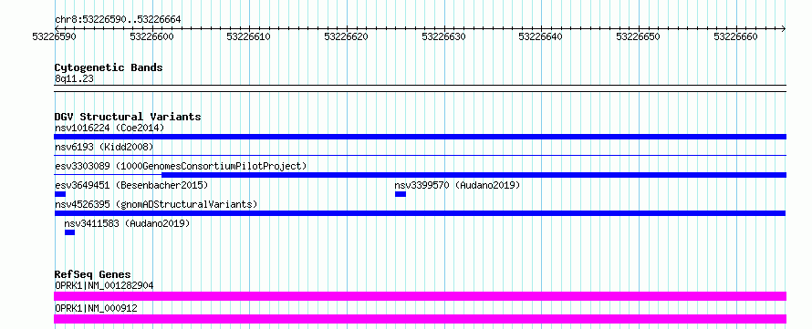Open variant nsv3411583 (Audano2019) label

tap(128, 223)
